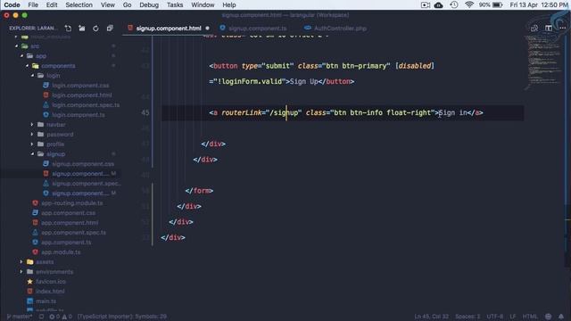Open the Debug menu
Image resolution: width=571 pixels, height=321 pixels.
tap(149, 4)
